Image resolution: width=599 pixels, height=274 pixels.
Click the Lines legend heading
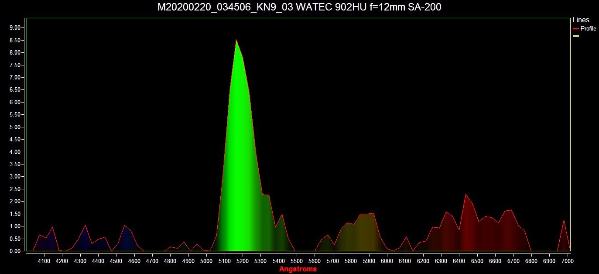580,20
